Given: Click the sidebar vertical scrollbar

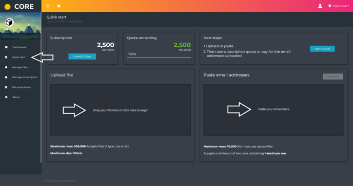Looking at the screenshot, I should 41,87.
